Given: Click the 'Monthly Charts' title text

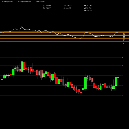Looking at the screenshot, I should [x=7, y=2].
